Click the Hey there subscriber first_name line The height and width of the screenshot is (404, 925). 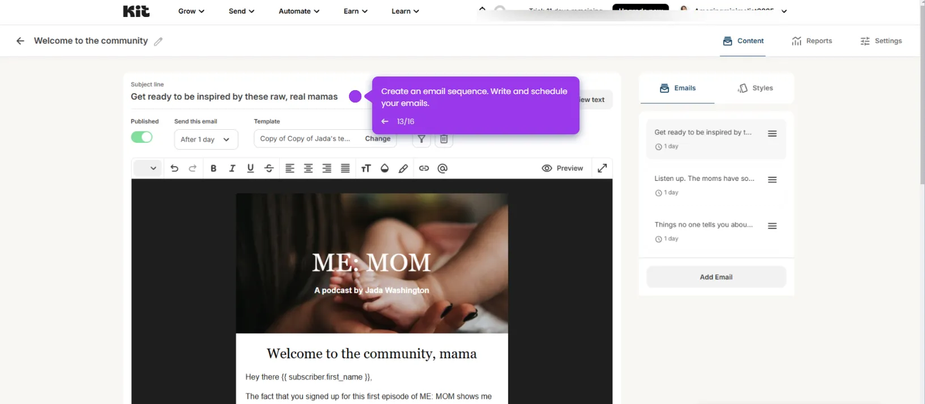(x=309, y=377)
